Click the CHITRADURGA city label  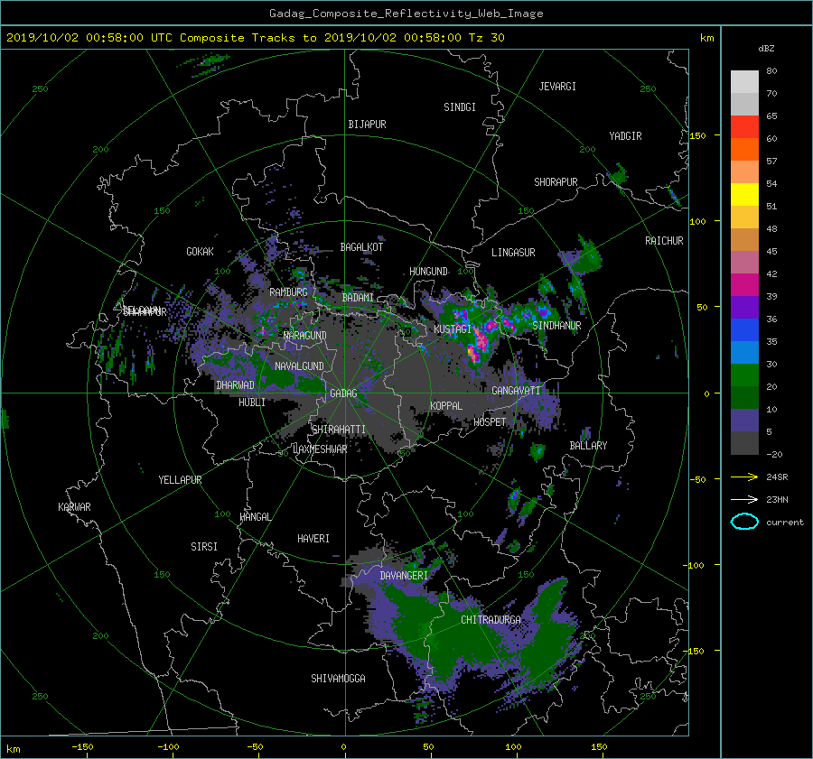(x=491, y=620)
